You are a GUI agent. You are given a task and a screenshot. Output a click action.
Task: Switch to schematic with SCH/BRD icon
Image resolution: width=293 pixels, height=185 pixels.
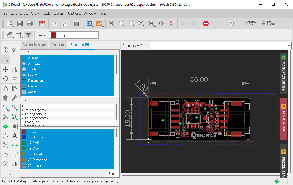pyautogui.click(x=42, y=23)
